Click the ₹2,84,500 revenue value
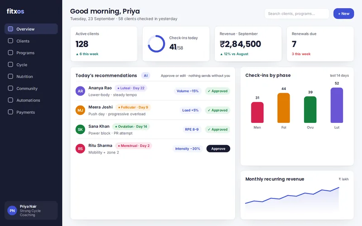This screenshot has height=226, width=362. coord(240,44)
